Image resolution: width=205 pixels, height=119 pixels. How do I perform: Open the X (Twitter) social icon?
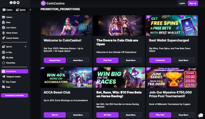click(x=11, y=2)
